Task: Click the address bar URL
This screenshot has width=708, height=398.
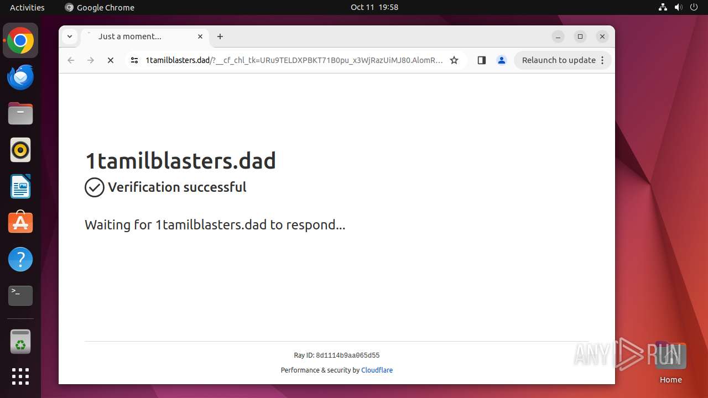Action: click(x=294, y=60)
